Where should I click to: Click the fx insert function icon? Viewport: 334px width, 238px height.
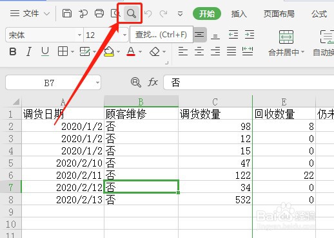(x=153, y=82)
